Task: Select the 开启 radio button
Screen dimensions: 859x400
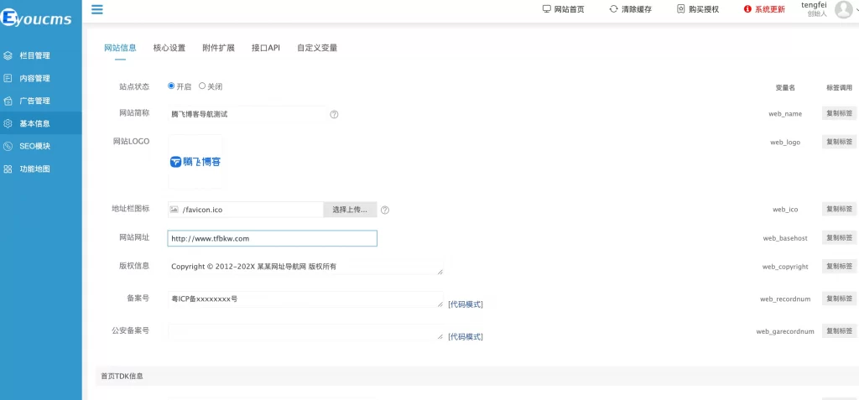Action: [171, 86]
